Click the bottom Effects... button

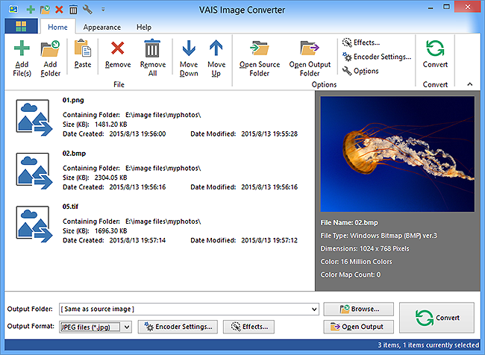[248, 327]
